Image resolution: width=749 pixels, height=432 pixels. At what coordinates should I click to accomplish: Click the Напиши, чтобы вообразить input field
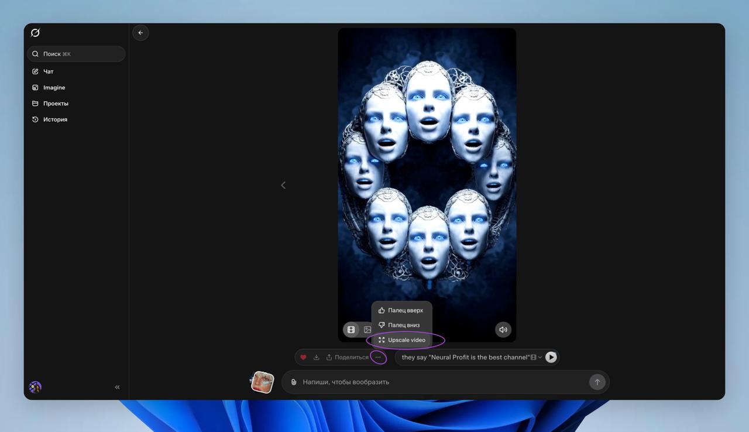(439, 382)
